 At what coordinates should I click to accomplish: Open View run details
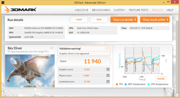point(124,20)
